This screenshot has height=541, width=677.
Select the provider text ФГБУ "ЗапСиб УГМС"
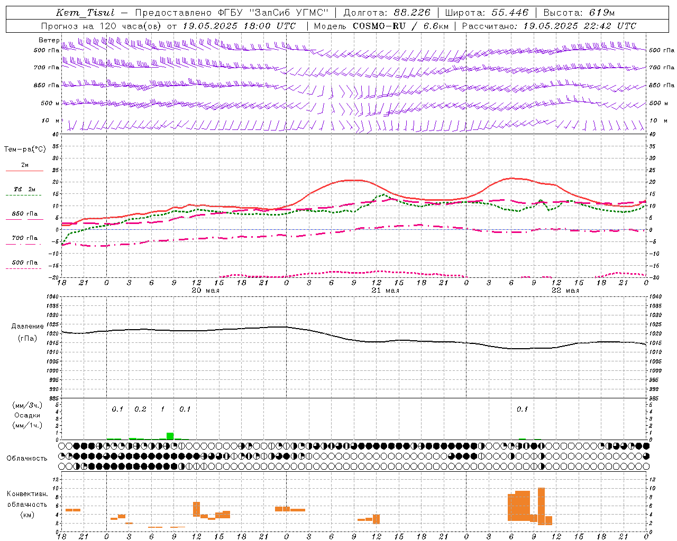click(273, 13)
